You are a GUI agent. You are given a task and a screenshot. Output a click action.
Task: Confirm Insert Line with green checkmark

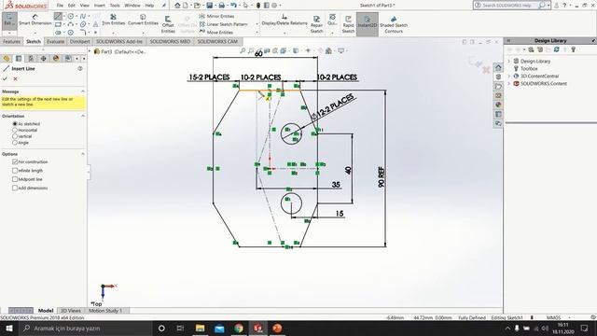point(5,78)
